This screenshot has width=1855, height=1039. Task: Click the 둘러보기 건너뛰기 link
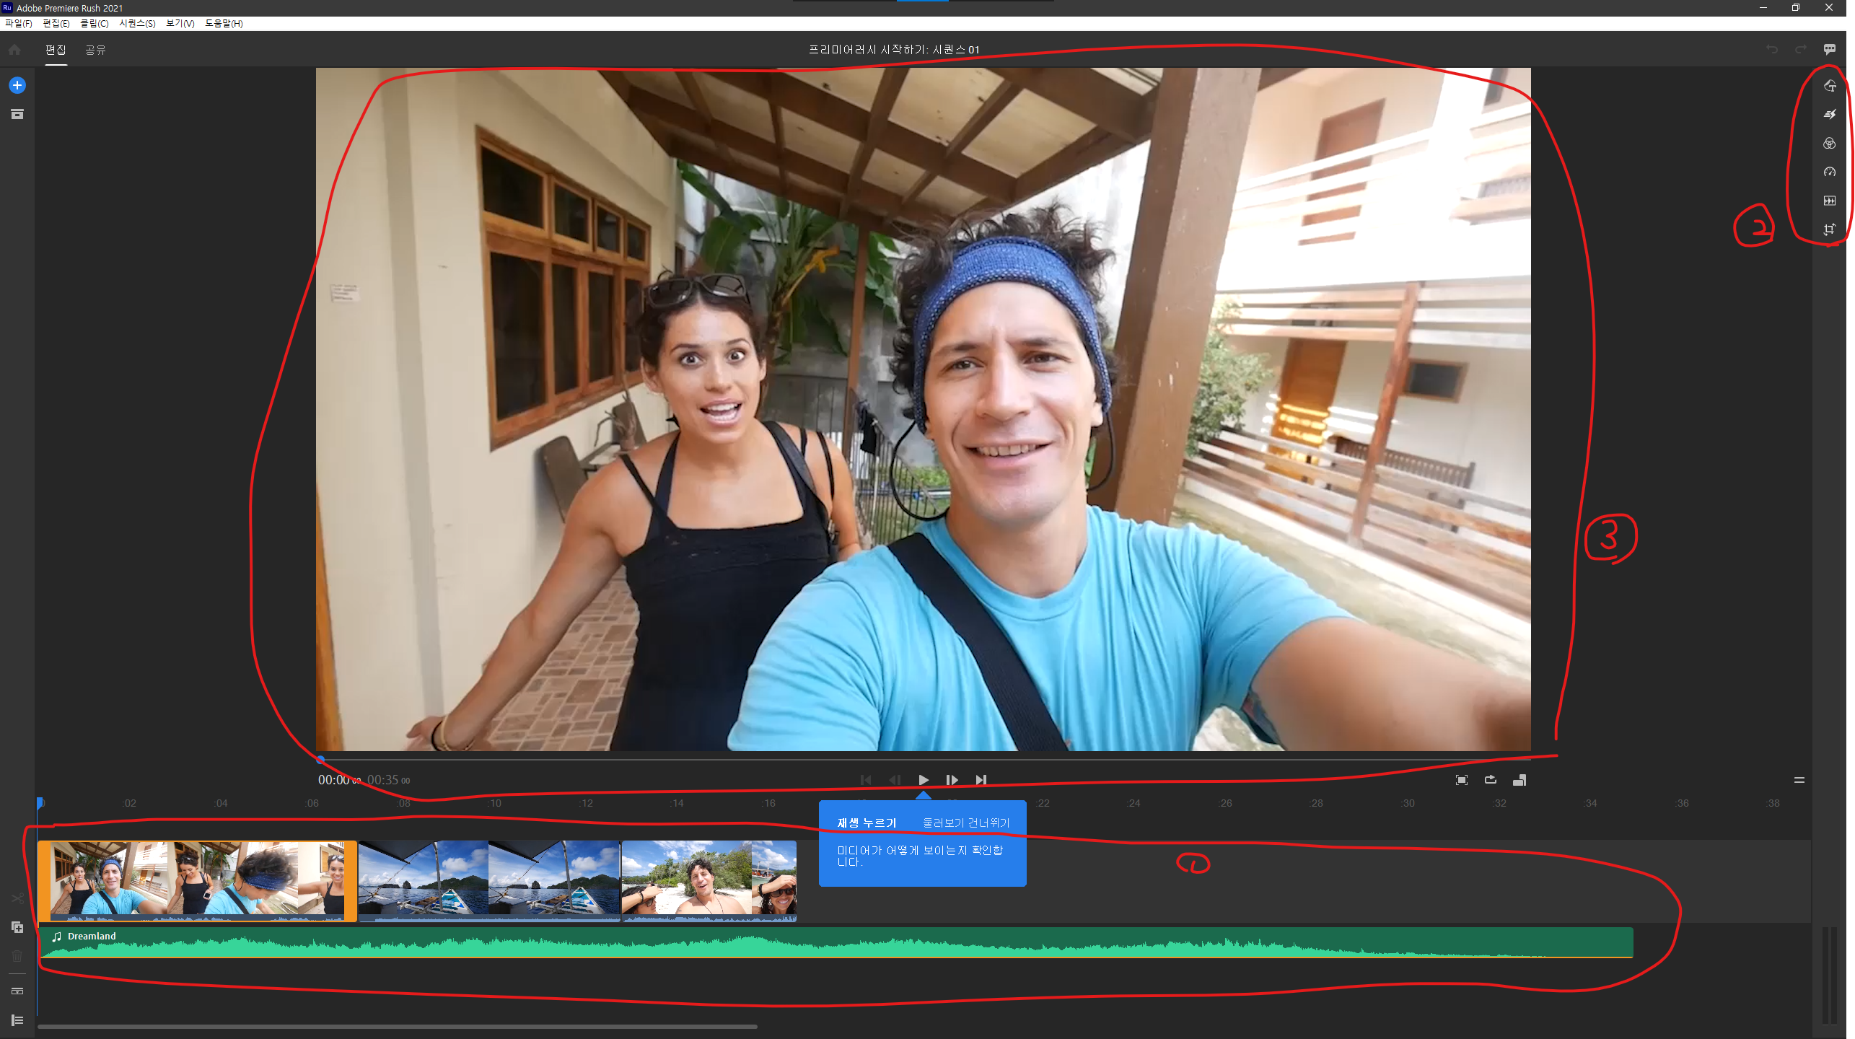click(x=965, y=823)
